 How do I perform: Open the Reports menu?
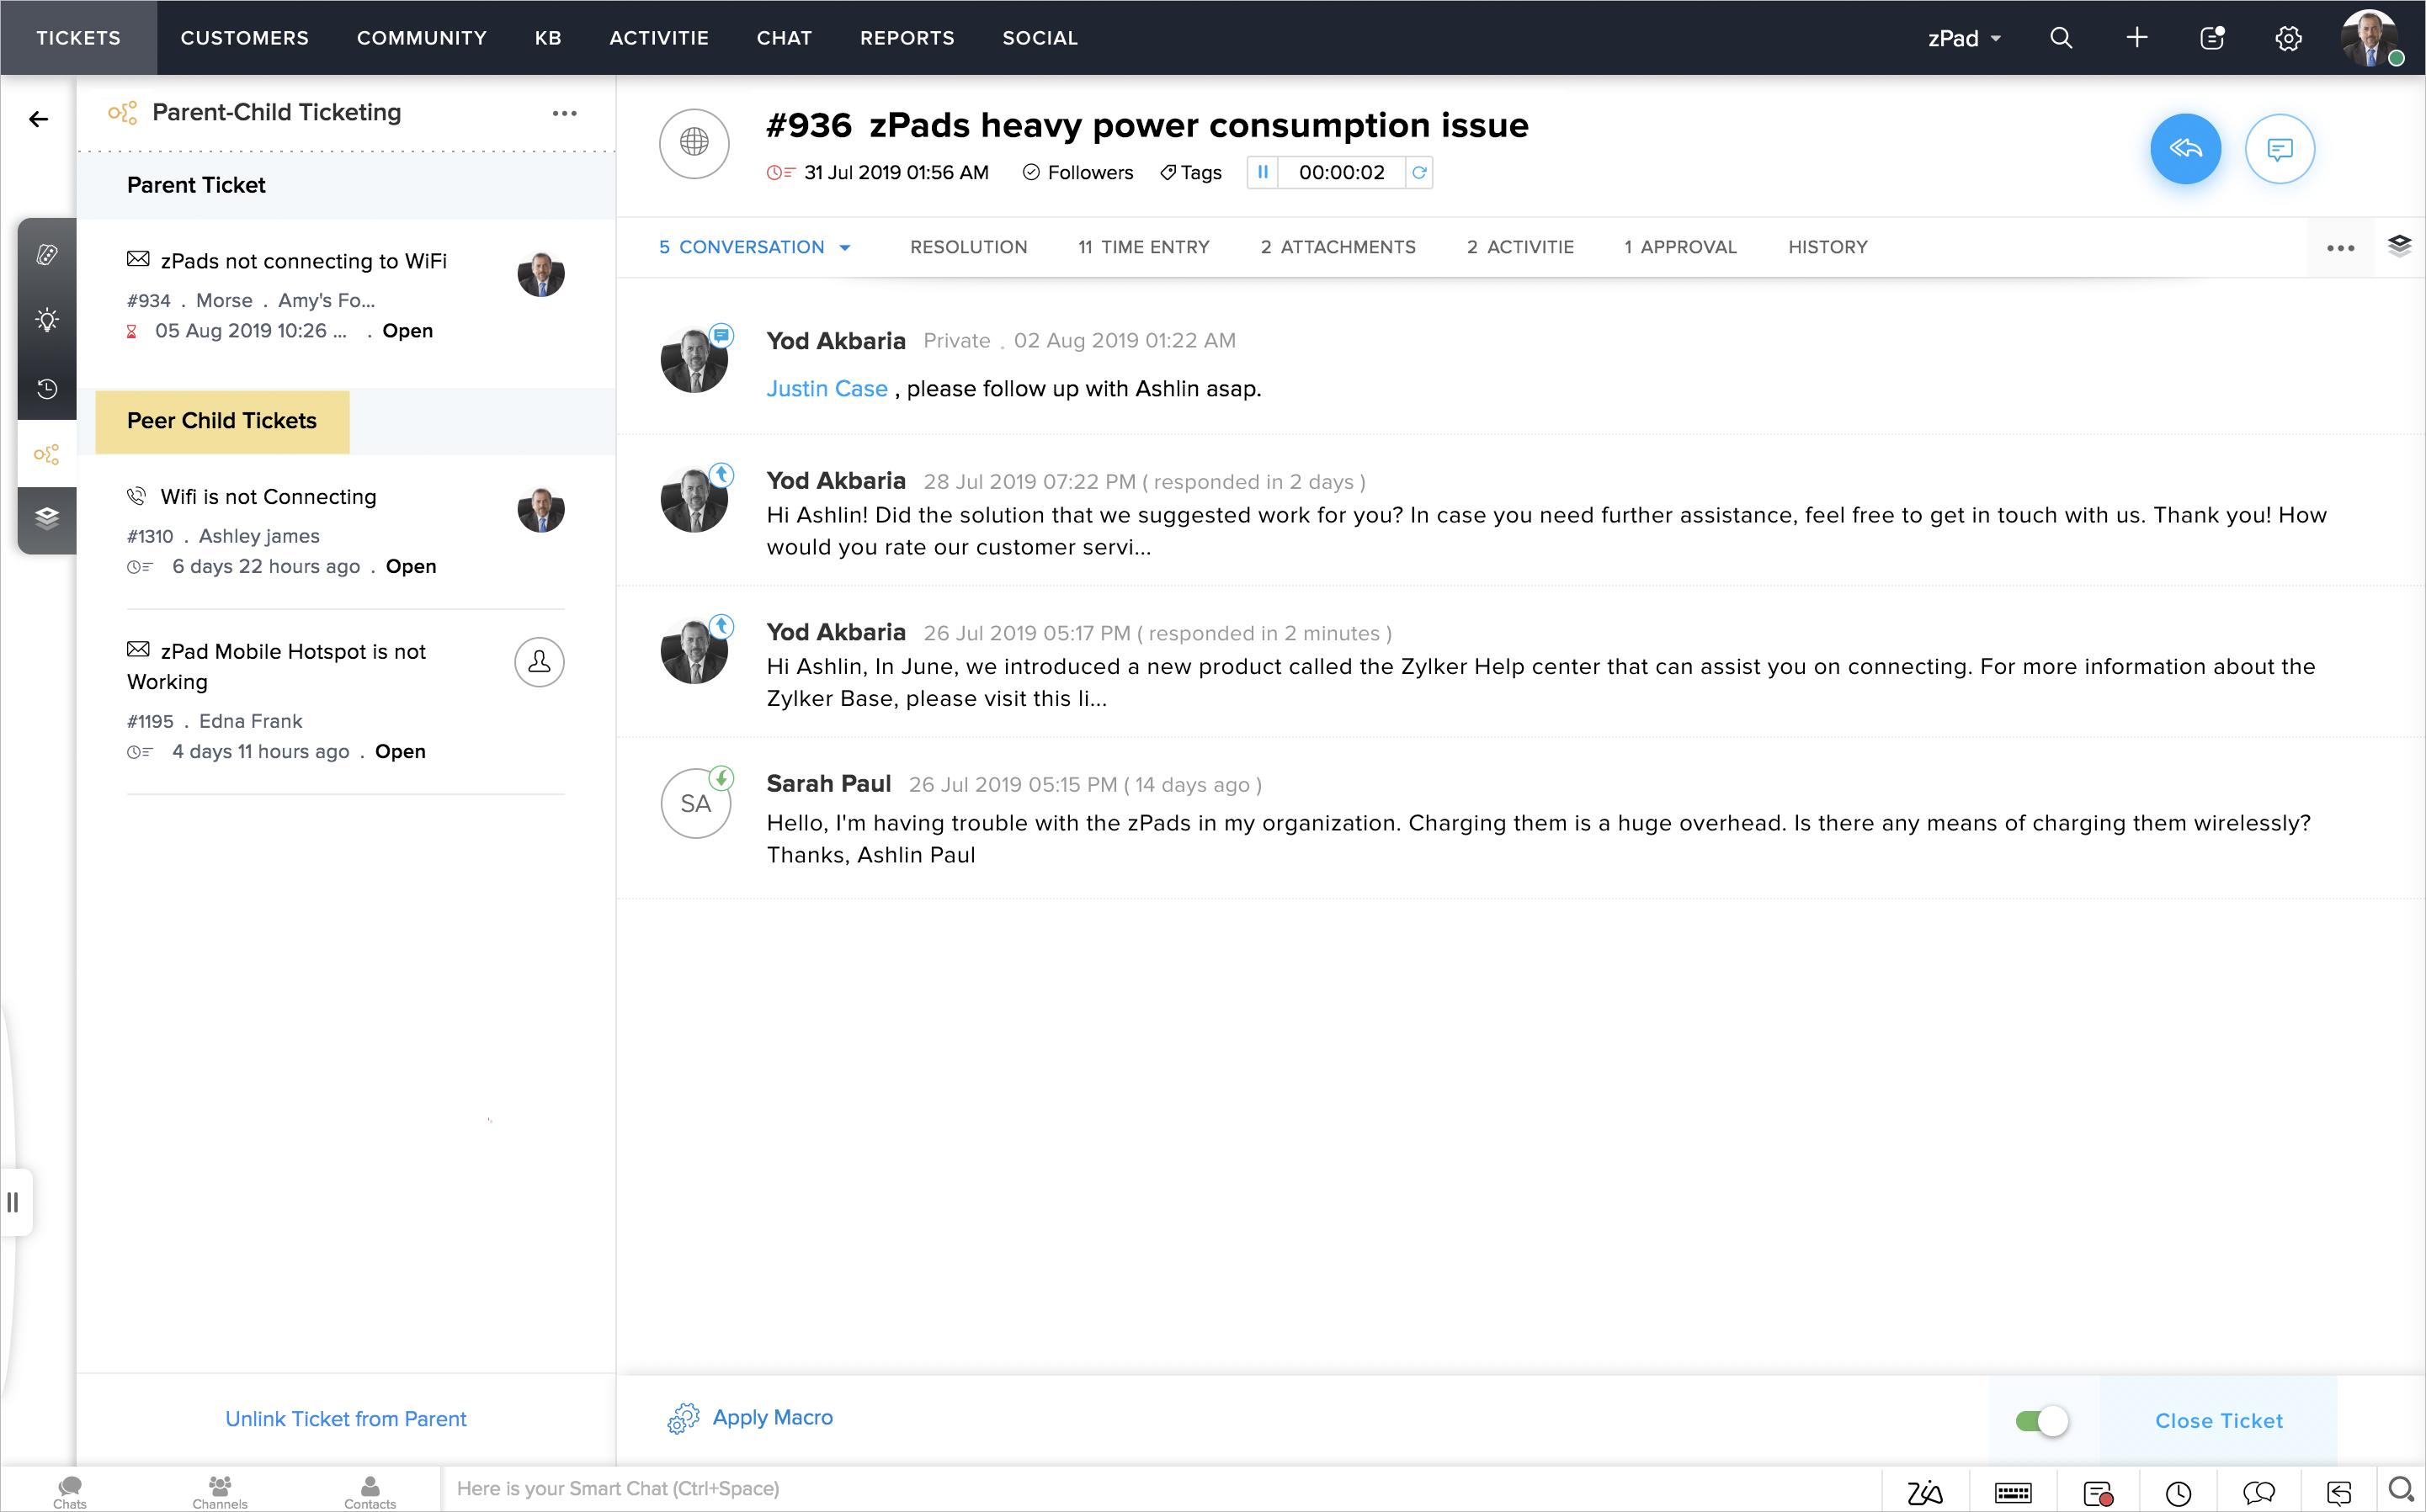coord(907,38)
